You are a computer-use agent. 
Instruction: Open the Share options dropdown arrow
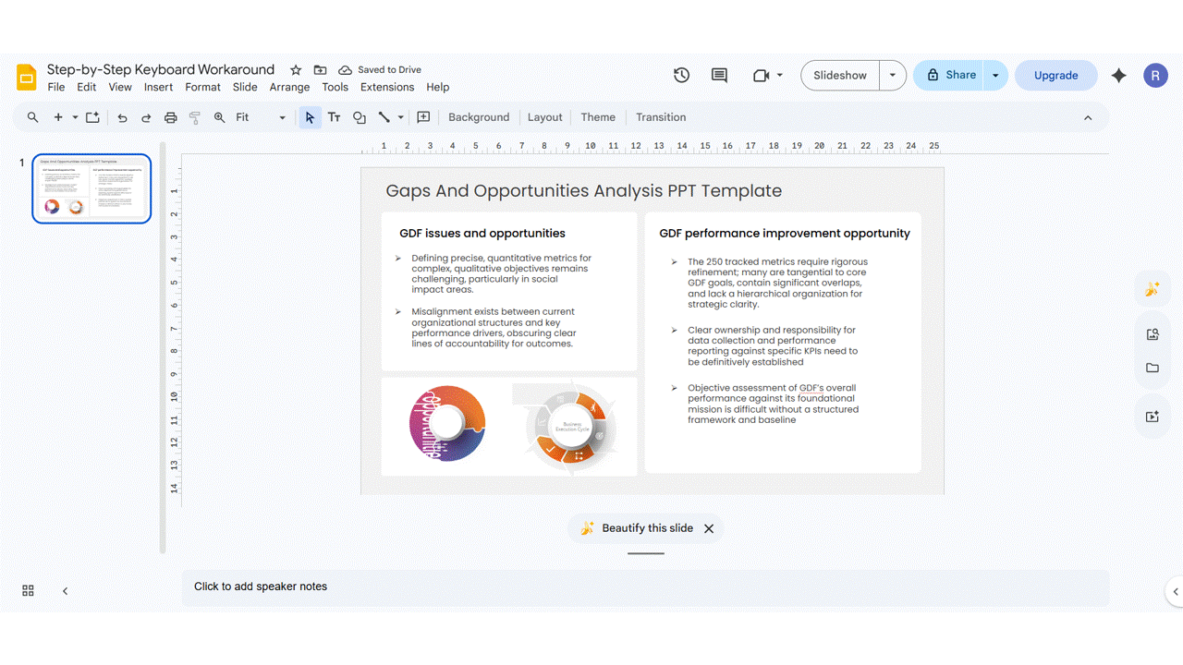995,76
